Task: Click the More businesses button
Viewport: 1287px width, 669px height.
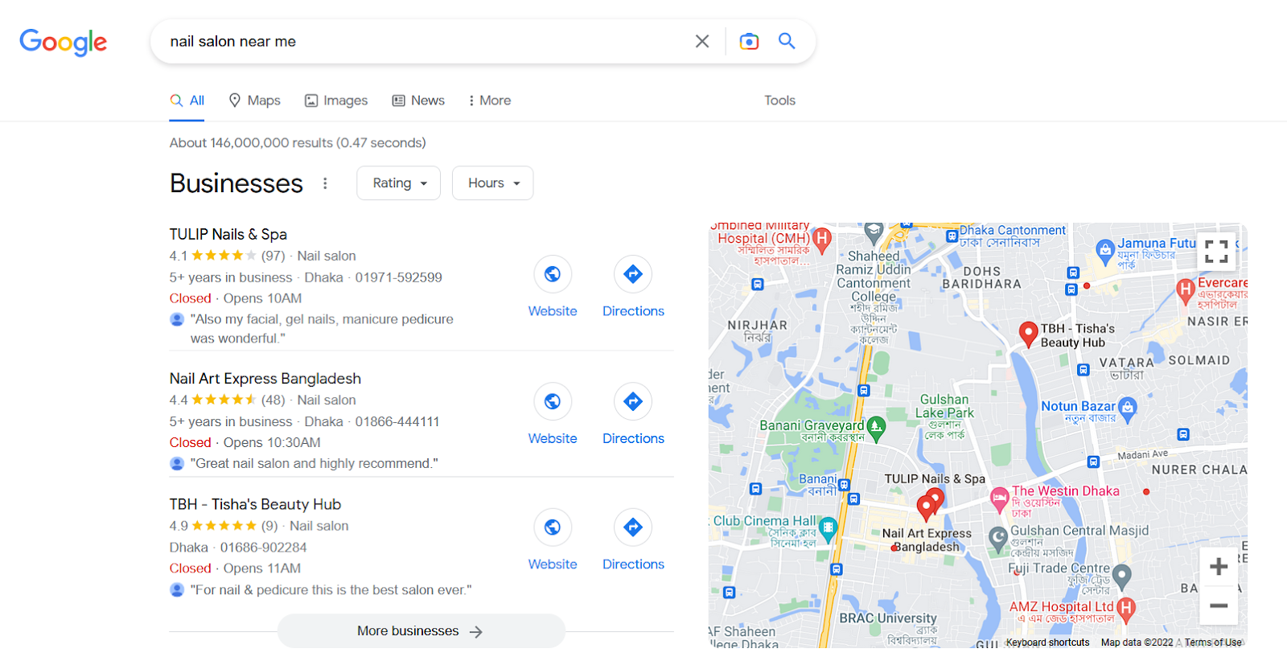Action: pyautogui.click(x=421, y=631)
